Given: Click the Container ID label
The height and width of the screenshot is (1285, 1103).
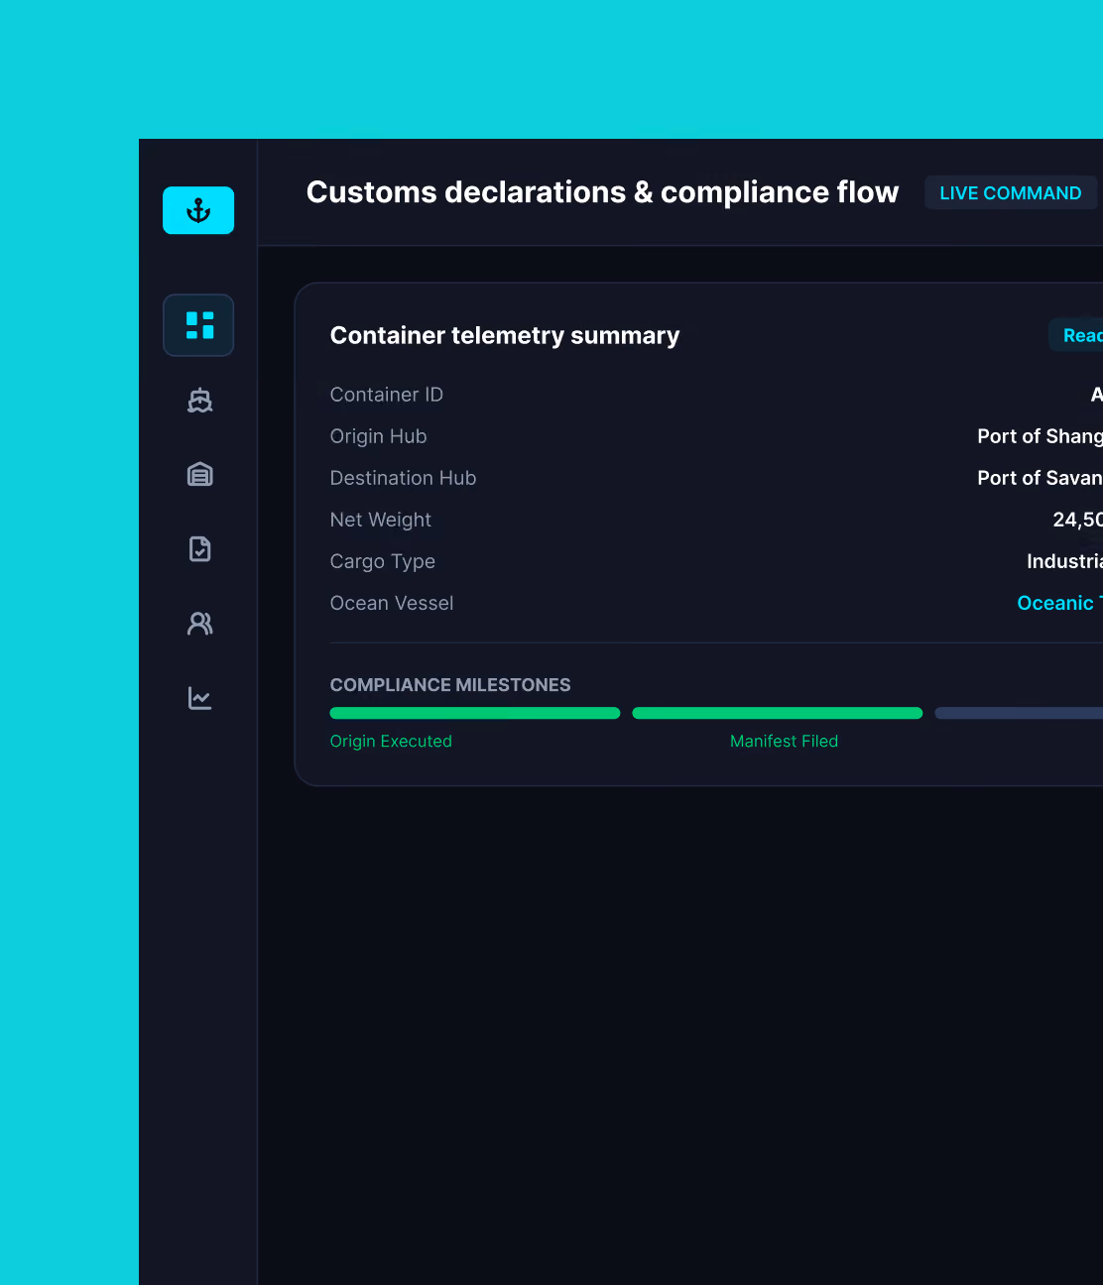Looking at the screenshot, I should click(x=387, y=395).
